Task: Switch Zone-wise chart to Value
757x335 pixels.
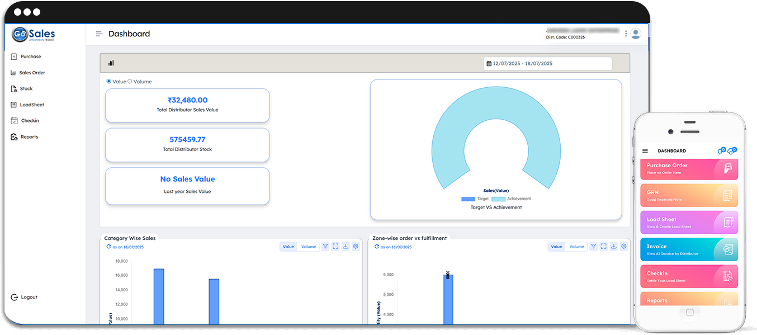Action: pyautogui.click(x=557, y=247)
